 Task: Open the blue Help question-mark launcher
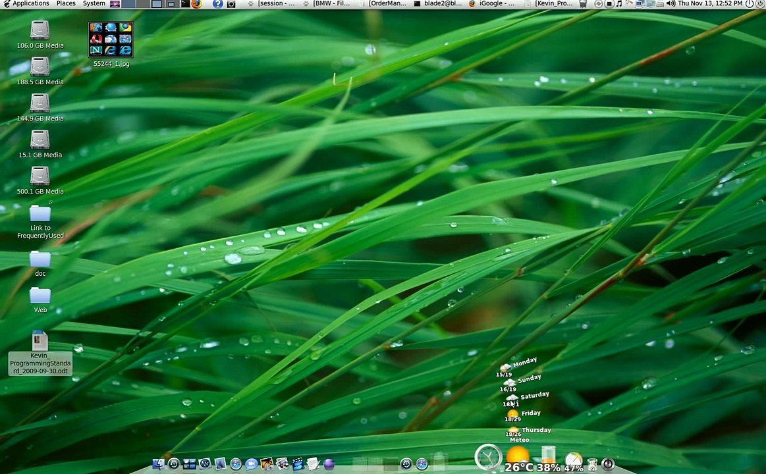(218, 4)
